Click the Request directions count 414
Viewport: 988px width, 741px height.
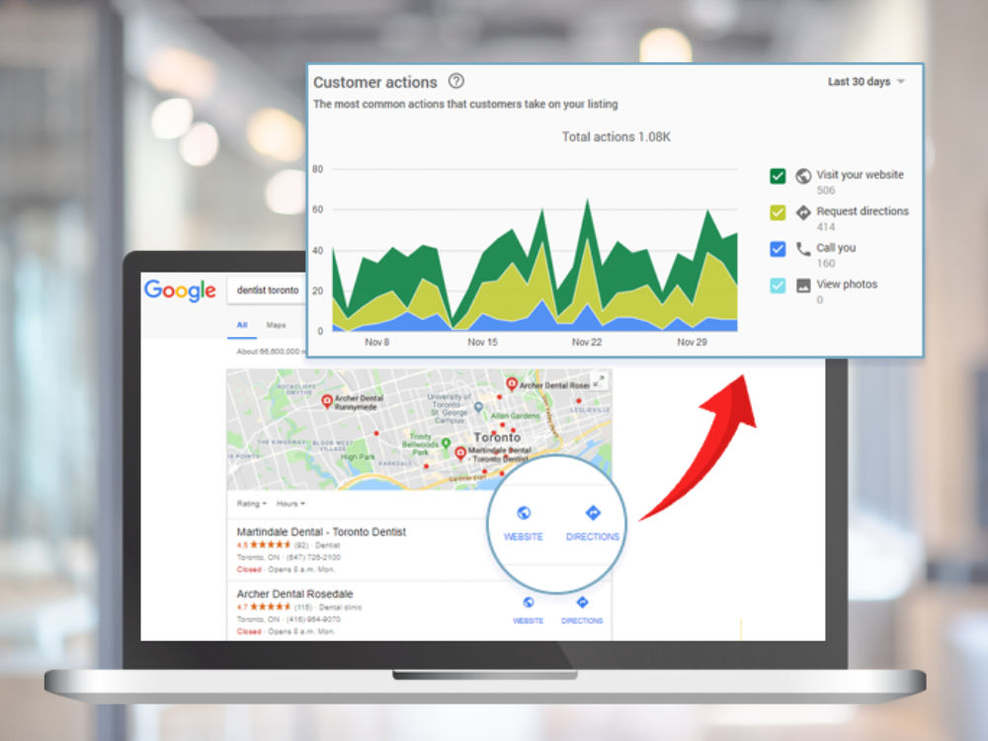(825, 227)
